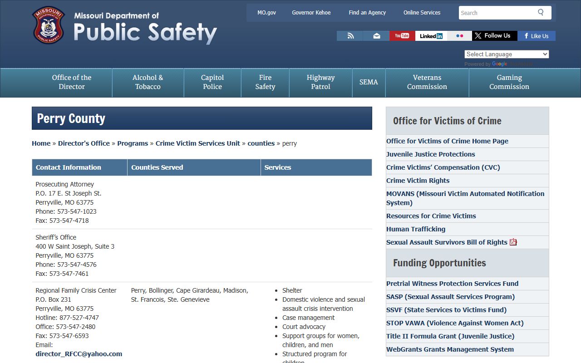581x363 pixels.
Task: Go to SEMA
Action: click(369, 82)
